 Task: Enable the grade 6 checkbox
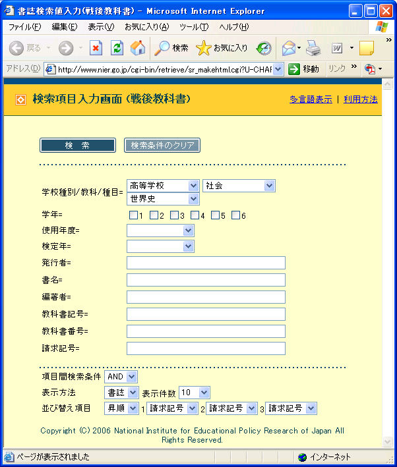click(235, 215)
